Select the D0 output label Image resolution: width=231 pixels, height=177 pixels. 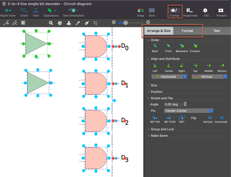pos(125,47)
